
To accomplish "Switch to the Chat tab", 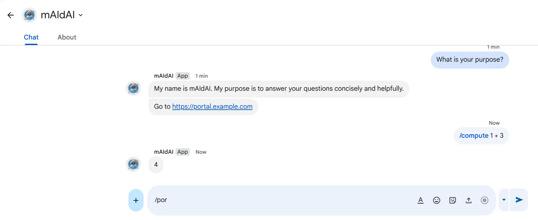I will pyautogui.click(x=31, y=37).
